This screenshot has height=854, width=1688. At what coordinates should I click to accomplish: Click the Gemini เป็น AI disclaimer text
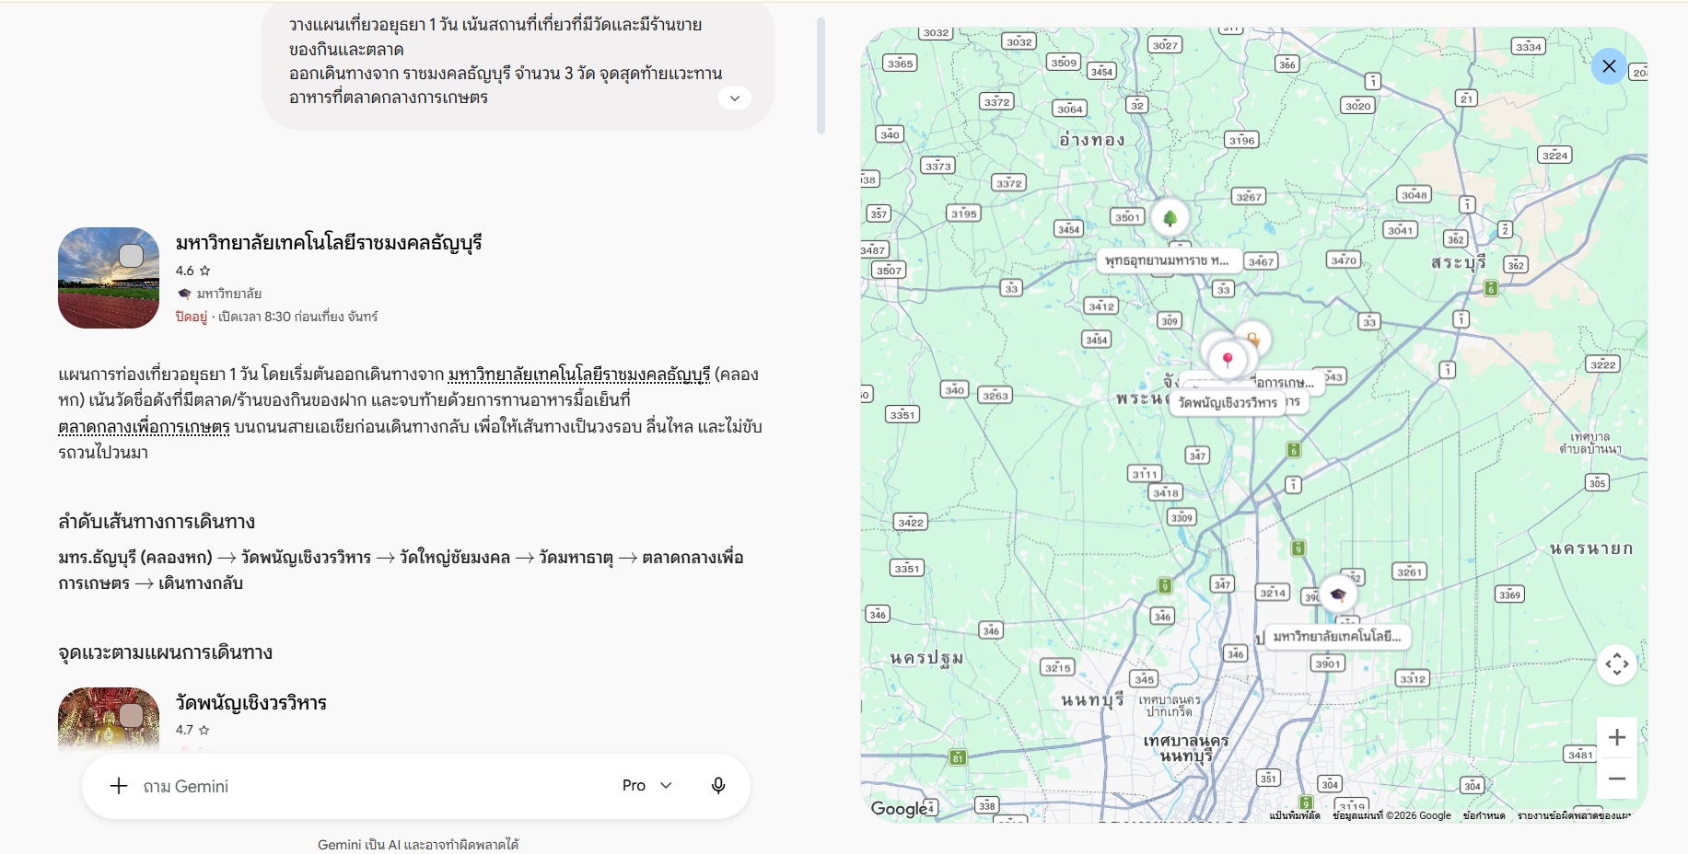418,844
